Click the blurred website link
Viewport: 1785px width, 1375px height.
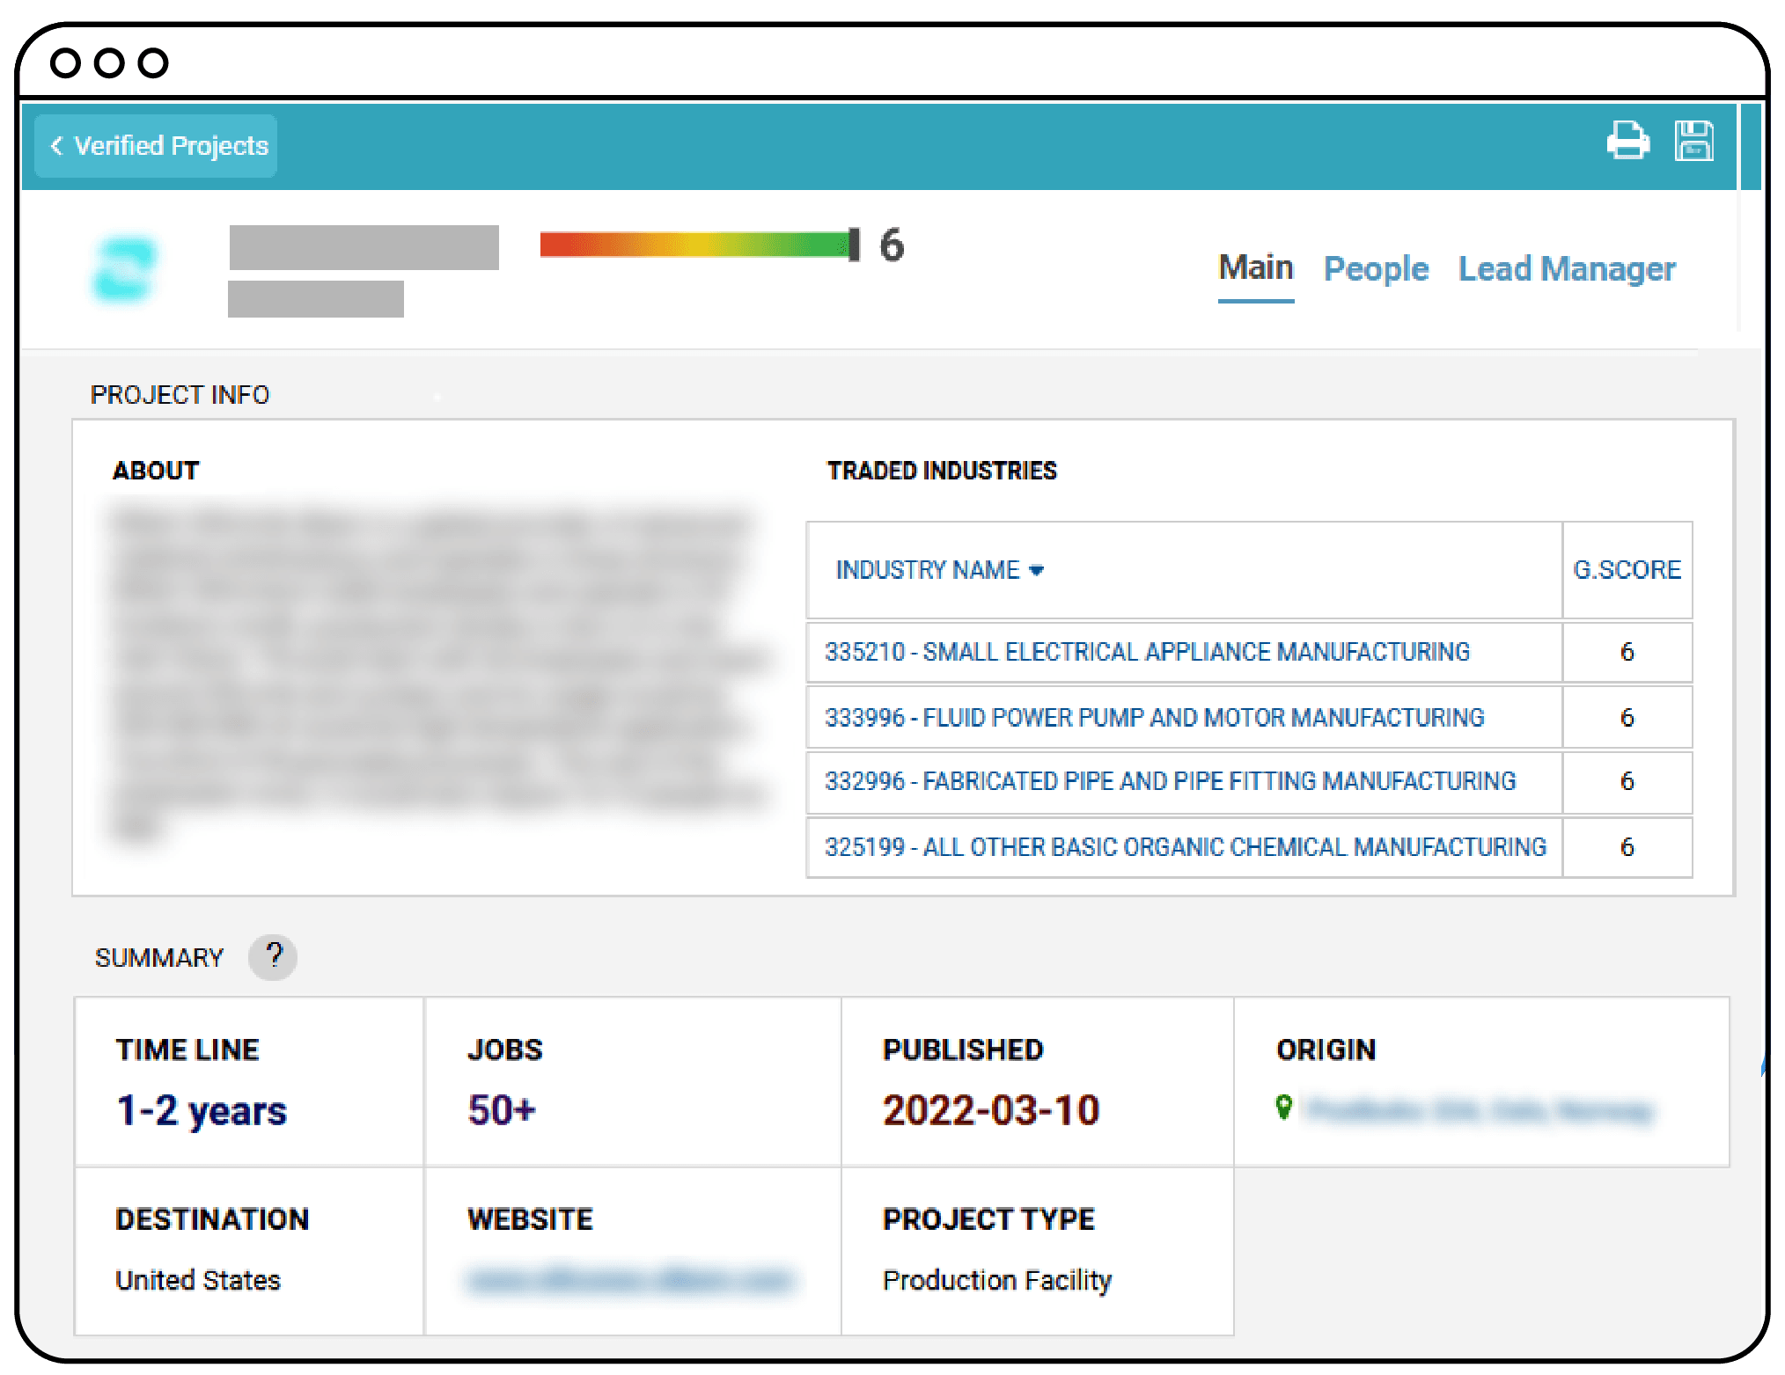630,1280
